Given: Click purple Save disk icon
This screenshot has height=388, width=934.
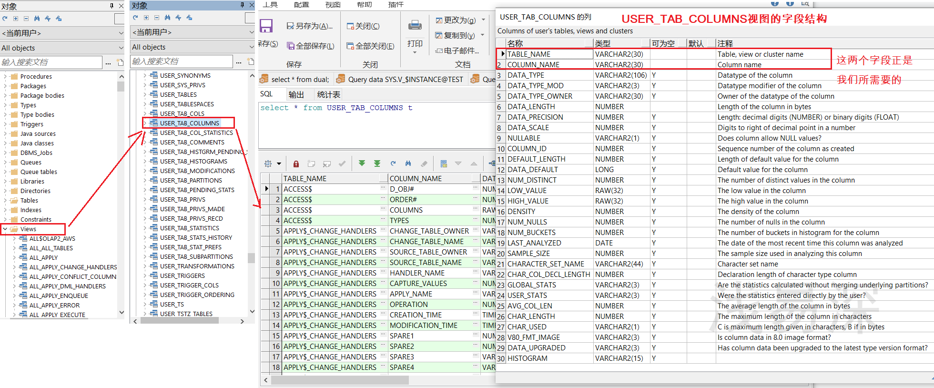Looking at the screenshot, I should click(x=266, y=26).
